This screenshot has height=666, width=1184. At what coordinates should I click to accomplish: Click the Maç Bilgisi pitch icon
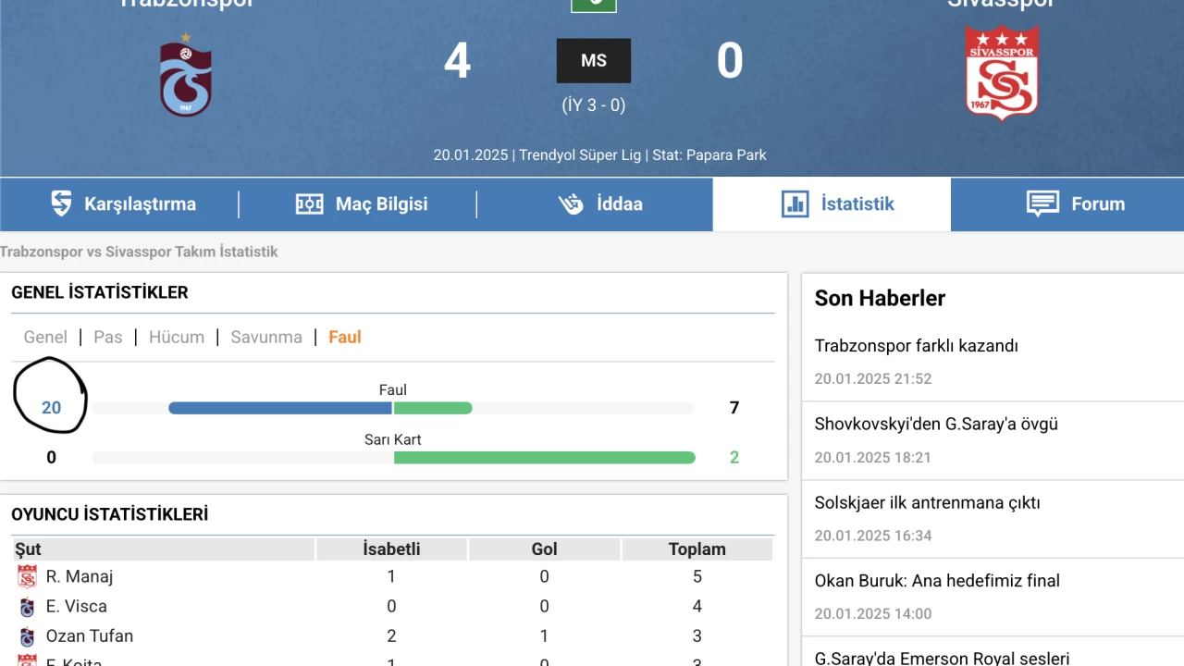tap(309, 203)
